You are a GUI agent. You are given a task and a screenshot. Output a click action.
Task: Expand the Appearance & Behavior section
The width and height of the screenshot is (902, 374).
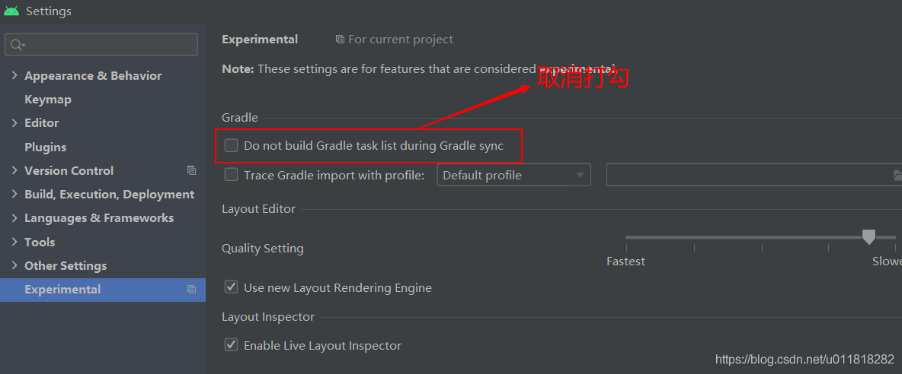point(14,75)
